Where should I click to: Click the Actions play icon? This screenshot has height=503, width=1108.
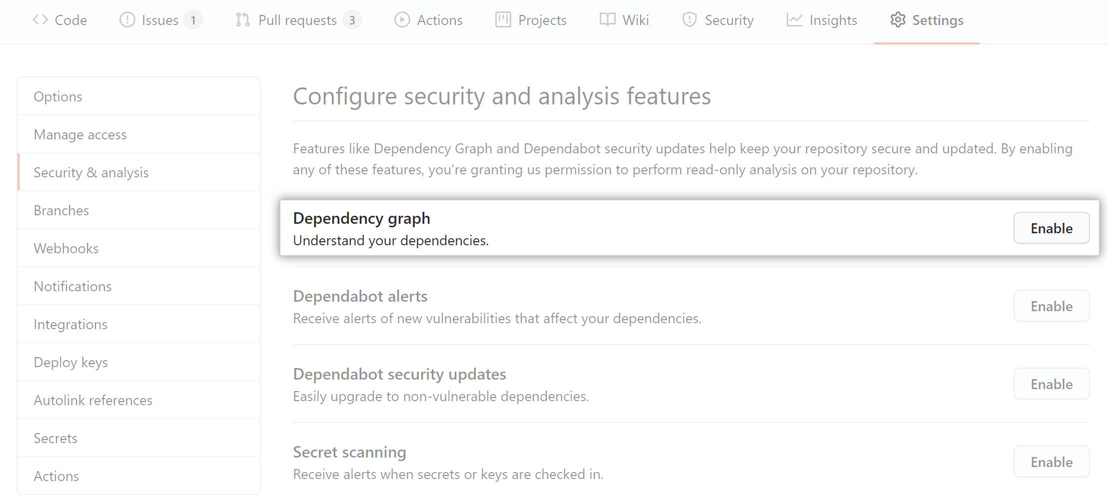click(x=402, y=20)
